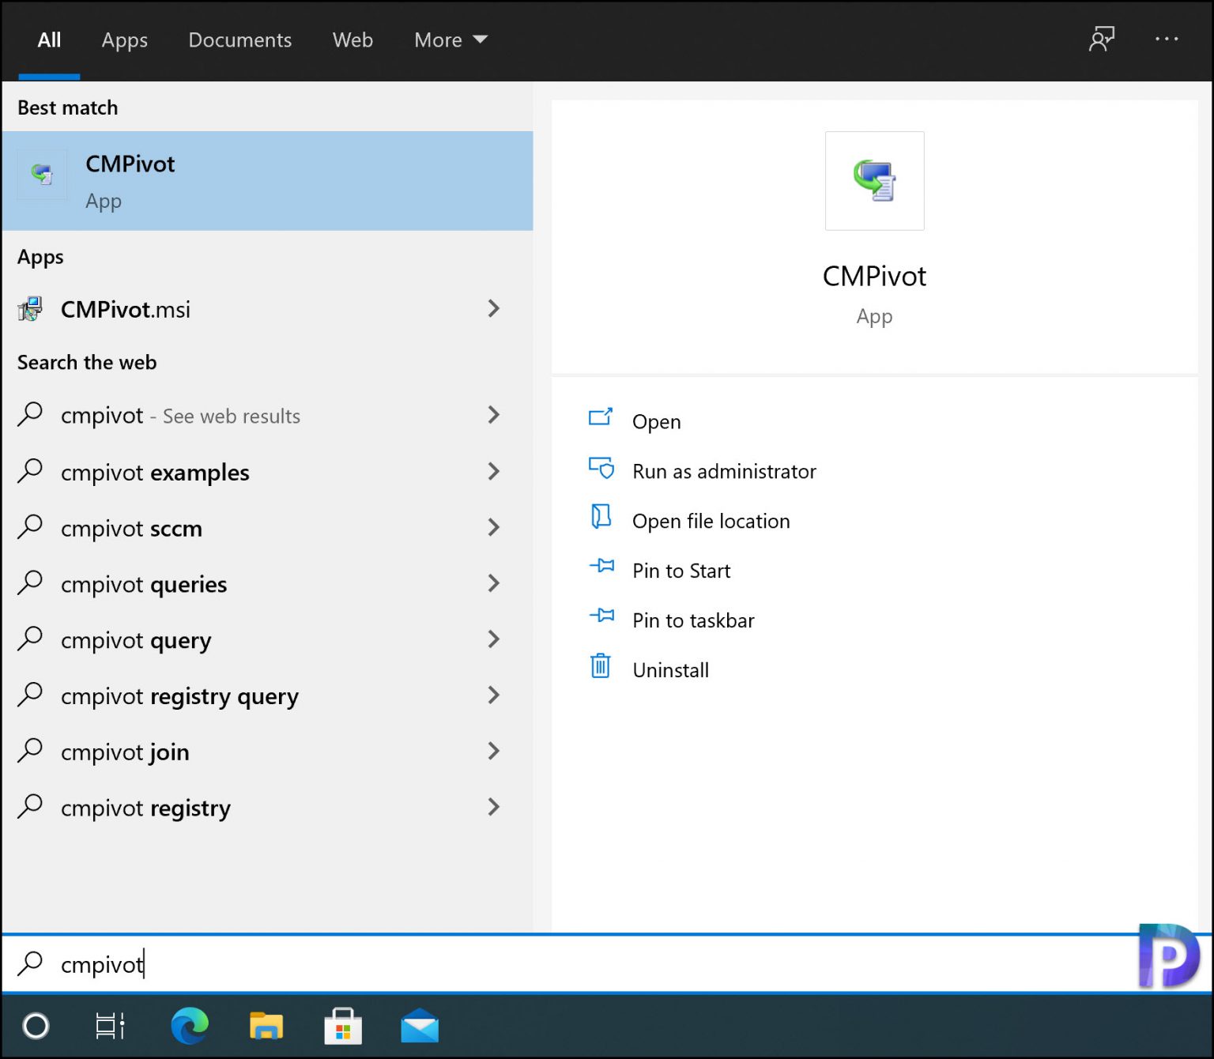Open Task View in taskbar

tap(110, 1026)
